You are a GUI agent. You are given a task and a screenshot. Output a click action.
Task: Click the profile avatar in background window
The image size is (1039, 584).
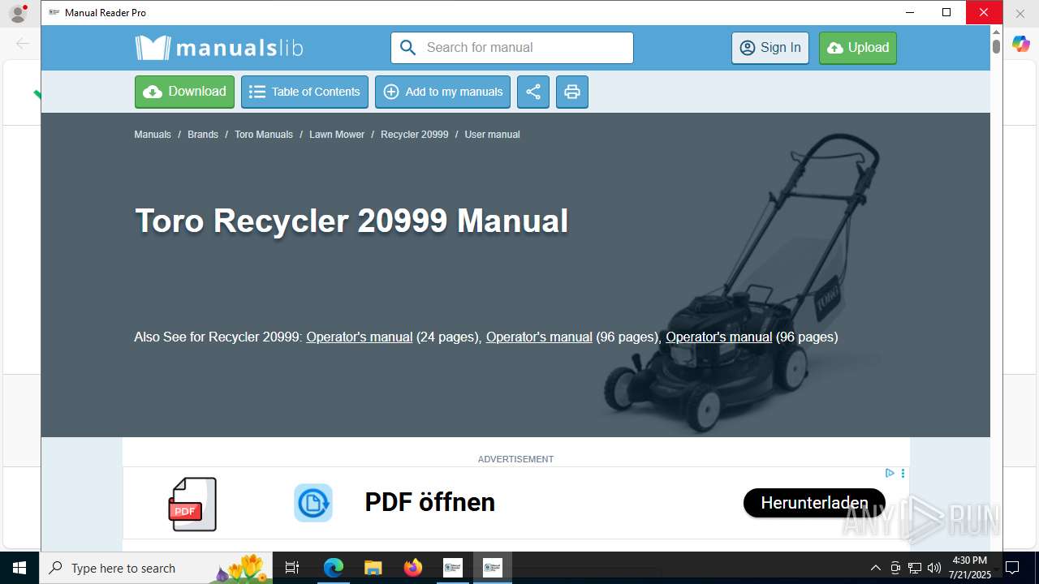pos(18,14)
